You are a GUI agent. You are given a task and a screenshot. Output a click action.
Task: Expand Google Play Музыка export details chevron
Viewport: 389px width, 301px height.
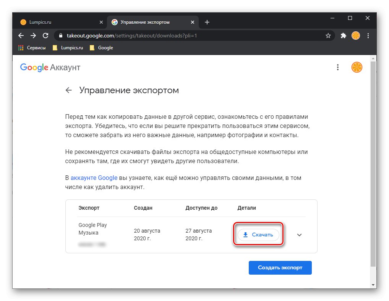(x=299, y=235)
